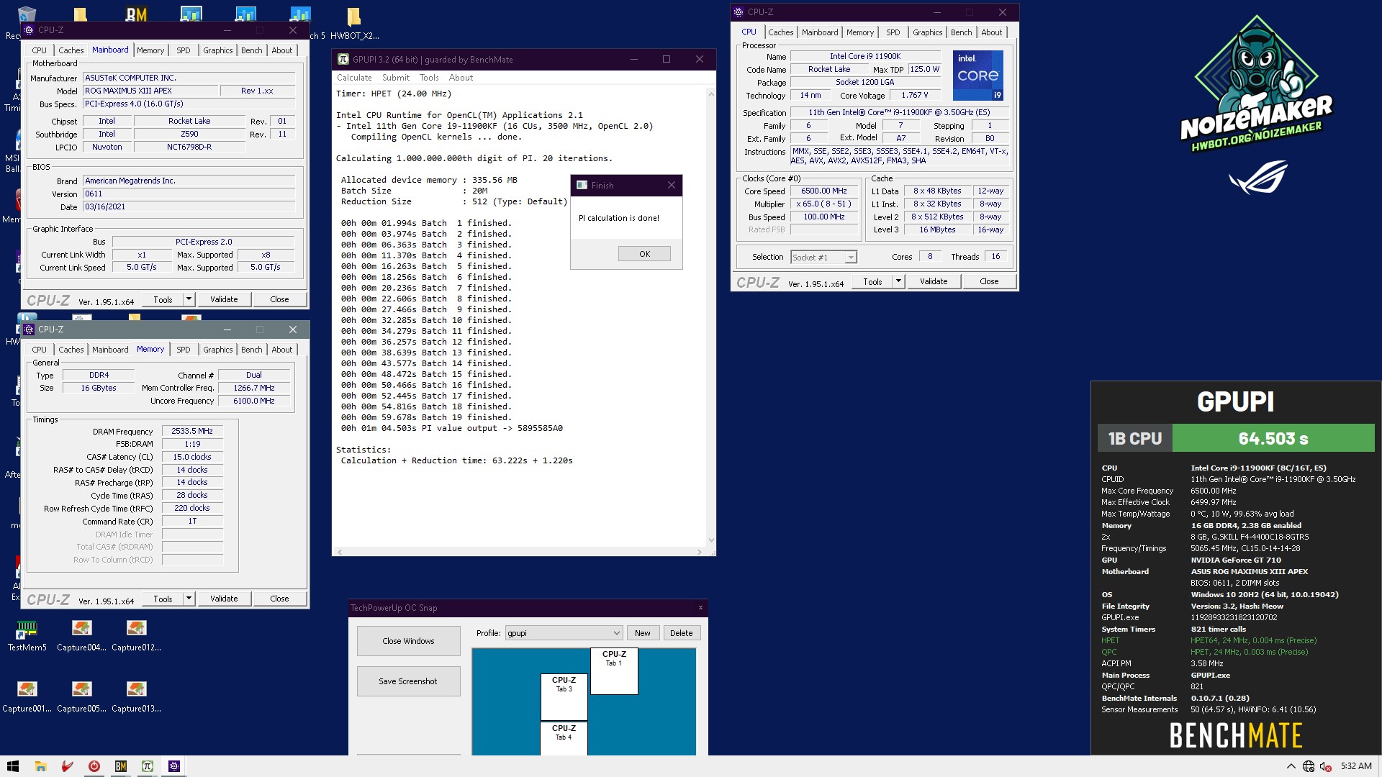This screenshot has height=777, width=1382.
Task: Show hidden system tray icons
Action: click(x=1291, y=766)
